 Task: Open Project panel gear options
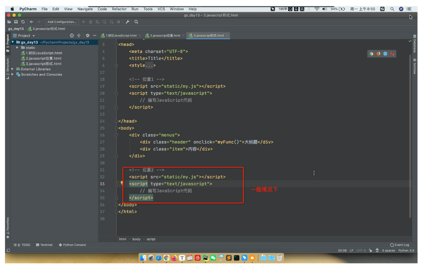(88, 36)
